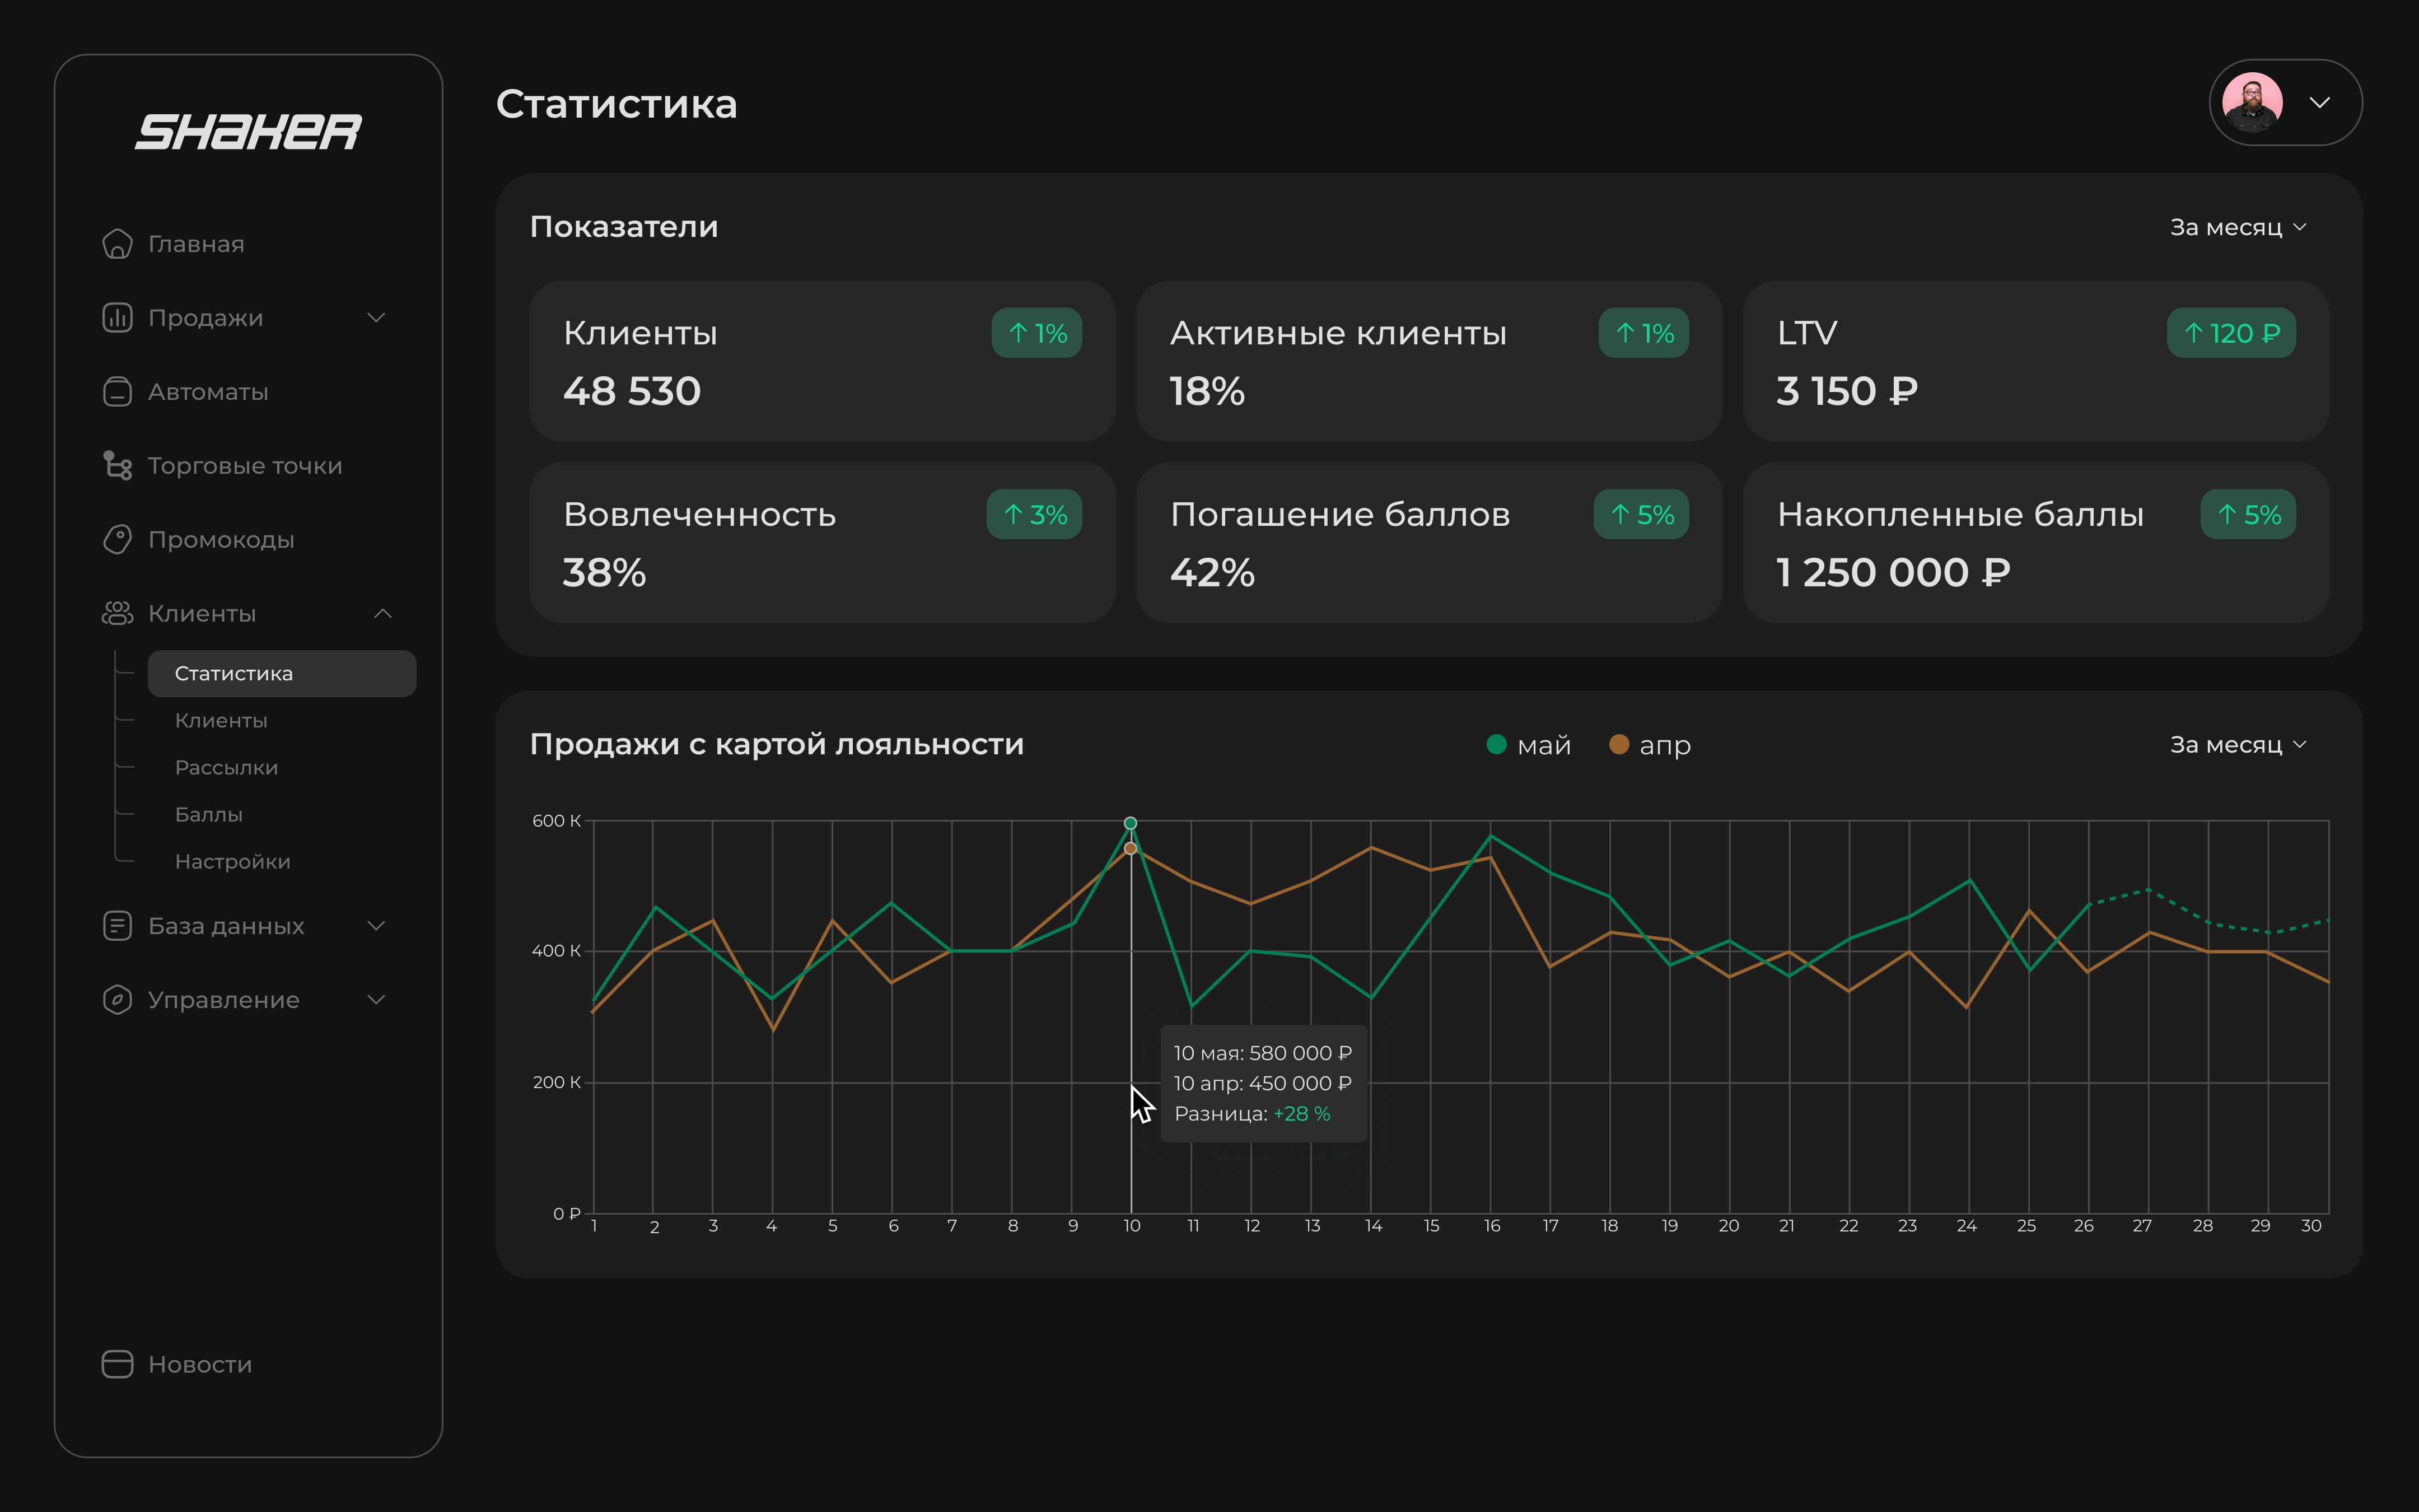
Task: Click the Клиенты people group icon
Action: (117, 614)
